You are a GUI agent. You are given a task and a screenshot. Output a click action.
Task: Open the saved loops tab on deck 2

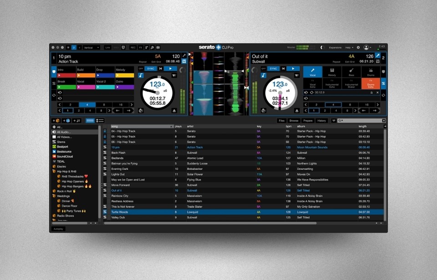click(x=383, y=95)
